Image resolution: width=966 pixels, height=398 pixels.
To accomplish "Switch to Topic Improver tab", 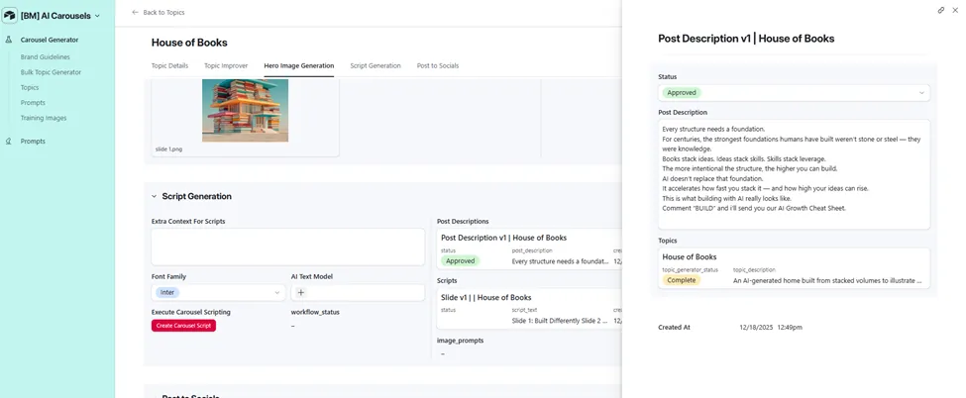I will tap(226, 65).
